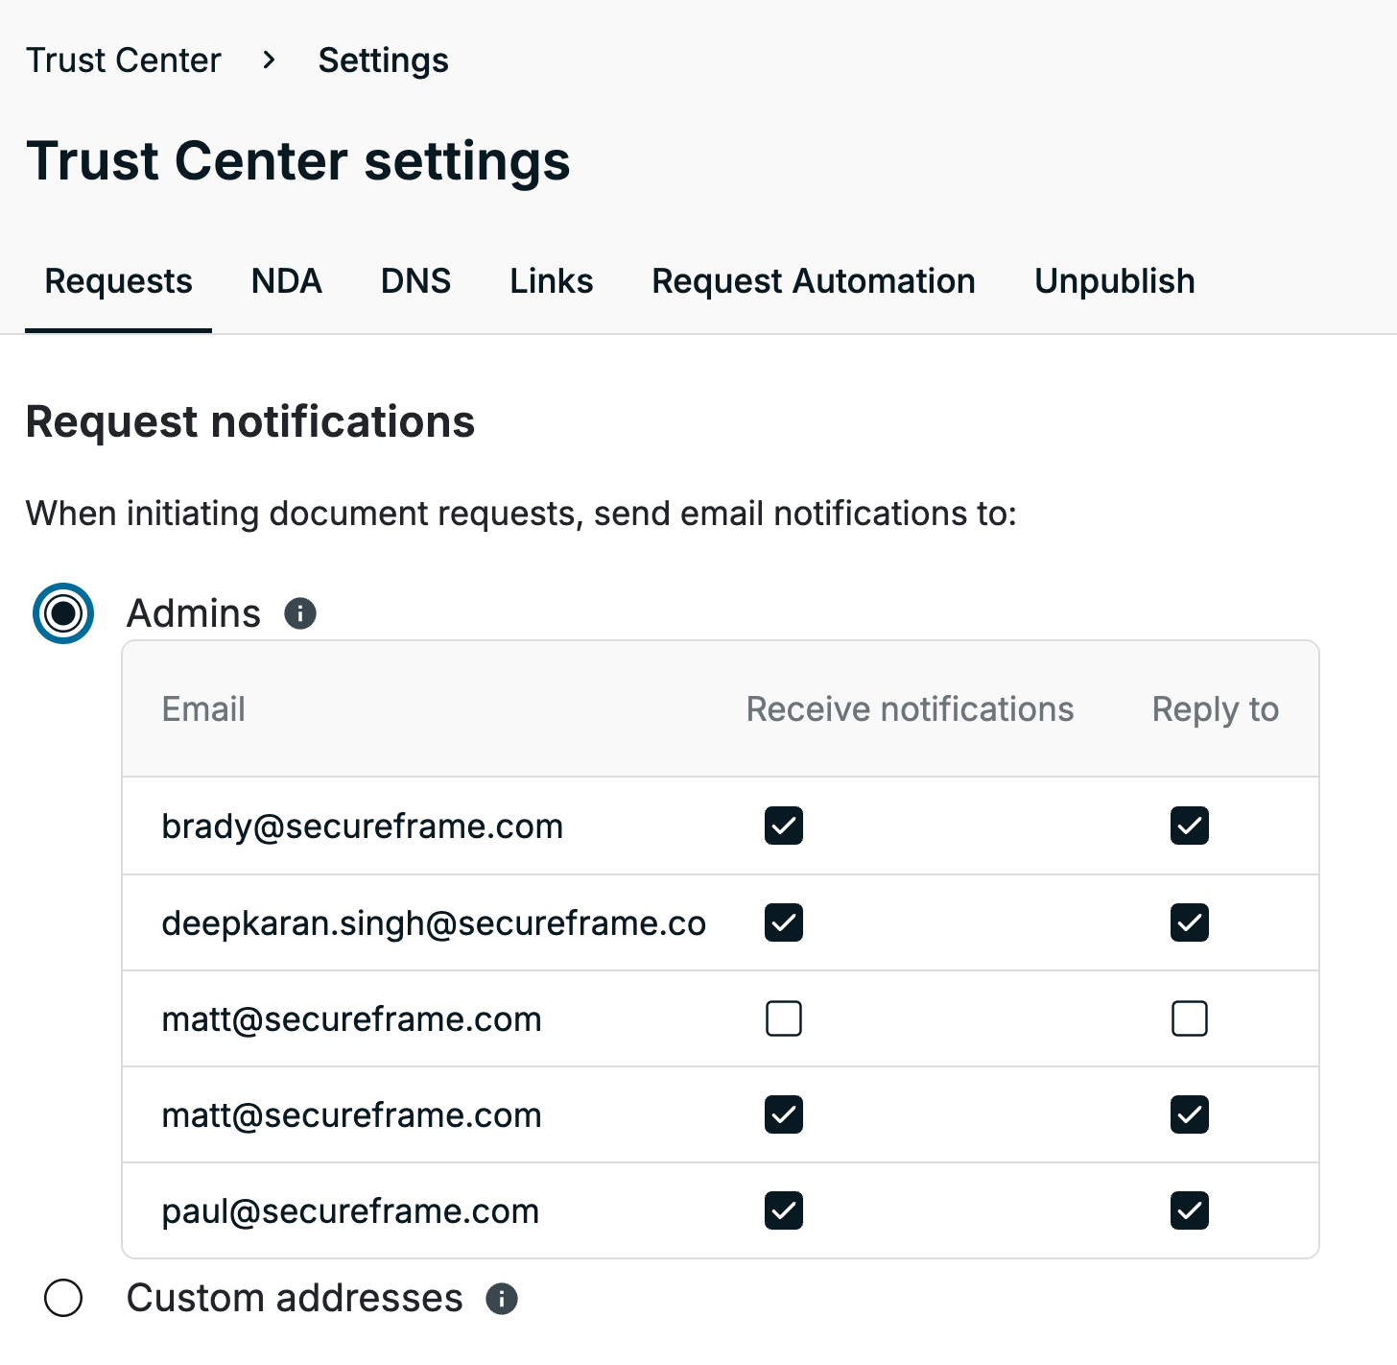Toggle Reply to for paul@secureframe.com
This screenshot has height=1365, width=1397.
point(1190,1210)
